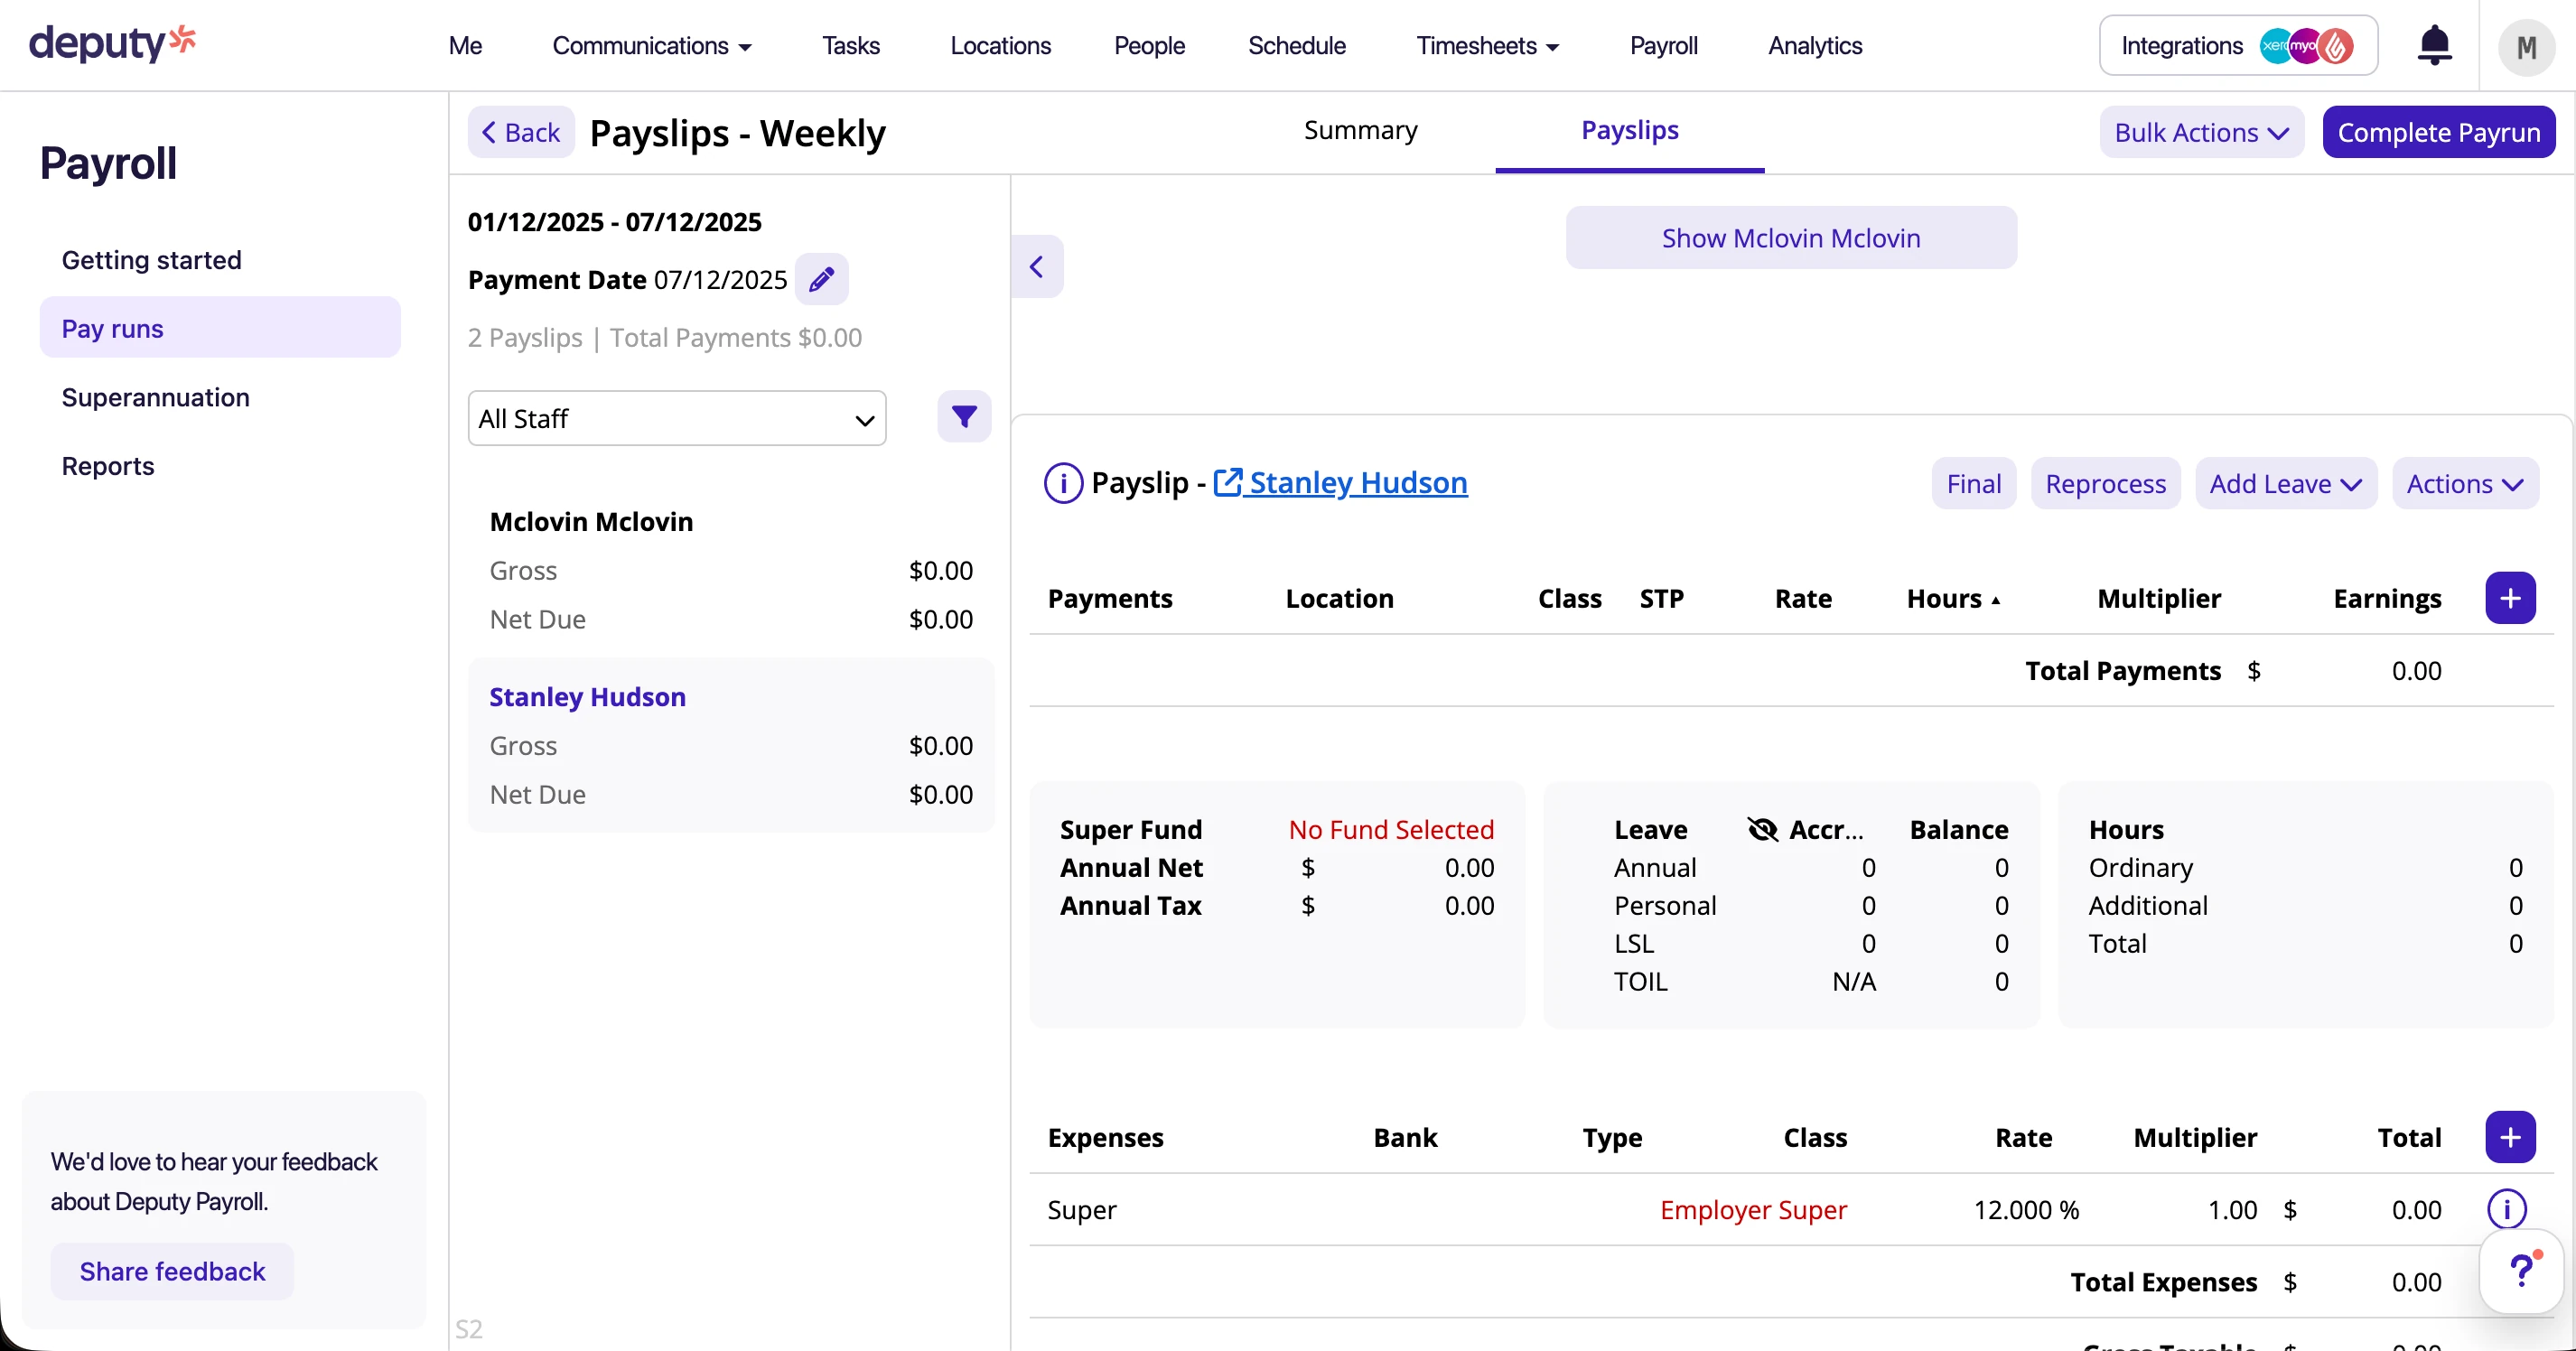Toggle visibility of the Accrued leave column
2576x1351 pixels.
click(1761, 829)
